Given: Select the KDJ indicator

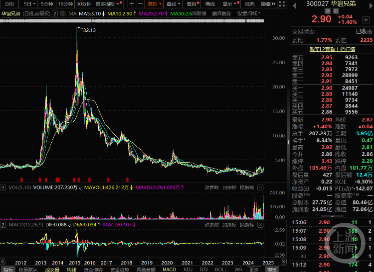Looking at the screenshot, I should [x=188, y=270].
